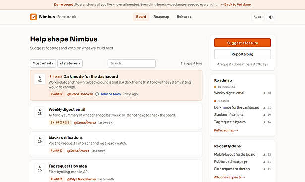The height and width of the screenshot is (182, 305).
Task: Click the Nimbus Feedback brand name
Action: 58,17
